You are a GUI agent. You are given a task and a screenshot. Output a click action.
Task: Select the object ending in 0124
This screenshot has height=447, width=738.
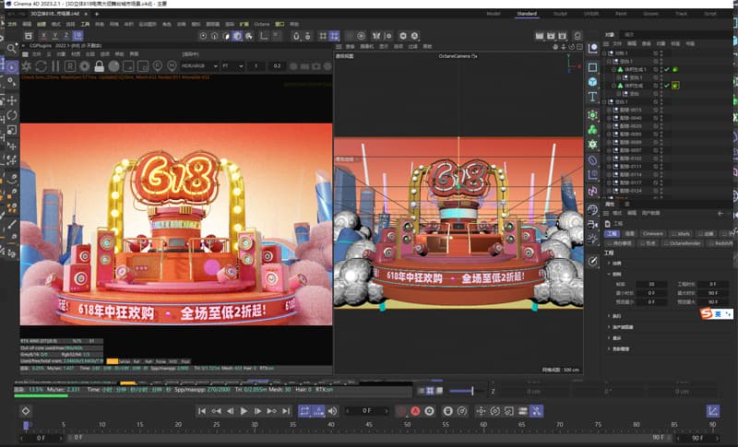pos(630,191)
